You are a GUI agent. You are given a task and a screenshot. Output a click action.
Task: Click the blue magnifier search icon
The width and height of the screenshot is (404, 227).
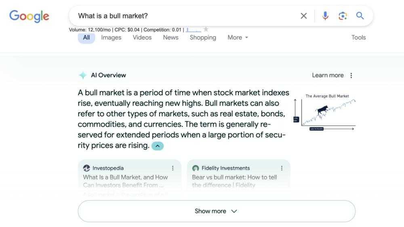(360, 16)
